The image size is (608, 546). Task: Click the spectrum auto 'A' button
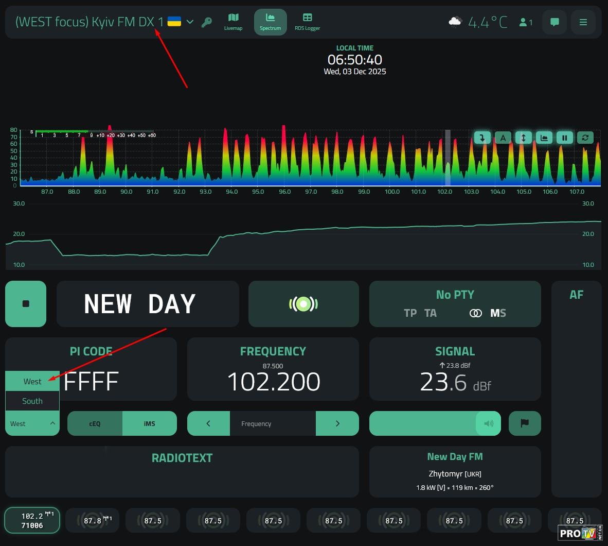coord(503,138)
